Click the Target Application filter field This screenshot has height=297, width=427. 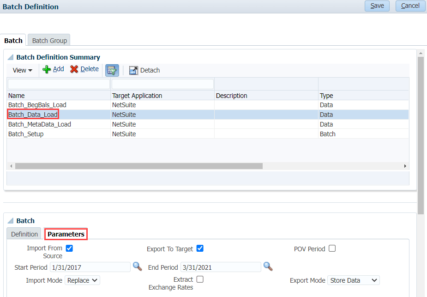(162, 84)
